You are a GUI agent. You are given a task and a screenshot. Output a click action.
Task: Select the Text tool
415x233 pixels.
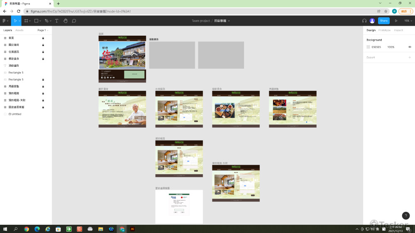point(56,21)
